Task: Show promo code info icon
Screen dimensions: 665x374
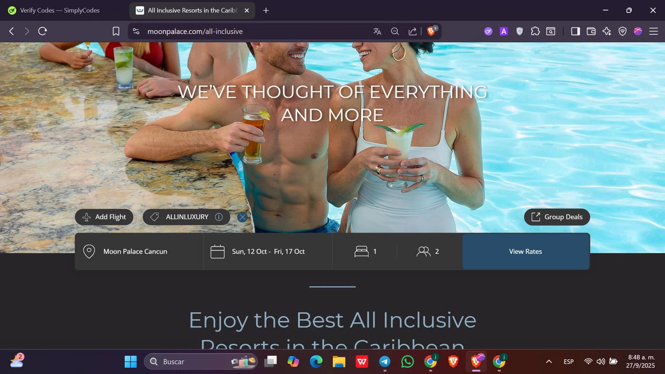Action: [219, 217]
